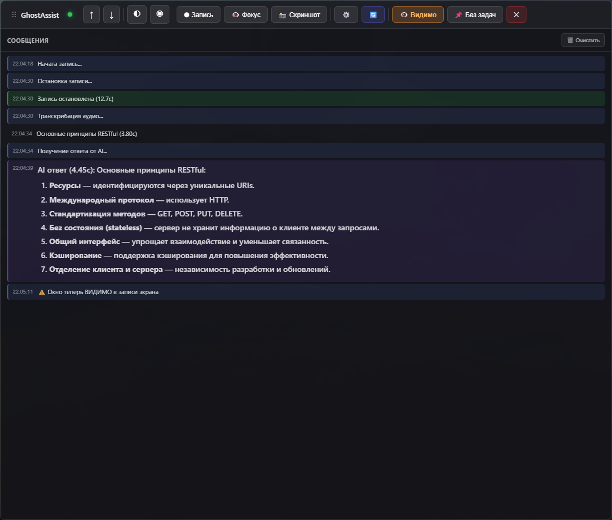The height and width of the screenshot is (520, 612).
Task: Grab the drag handle dots beside GhostAssist
Action: [14, 15]
